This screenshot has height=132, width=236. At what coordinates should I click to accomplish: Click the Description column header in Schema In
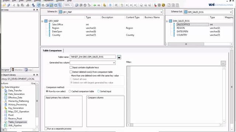pyautogui.click(x=107, y=17)
